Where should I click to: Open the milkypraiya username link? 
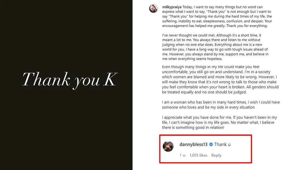[171, 7]
